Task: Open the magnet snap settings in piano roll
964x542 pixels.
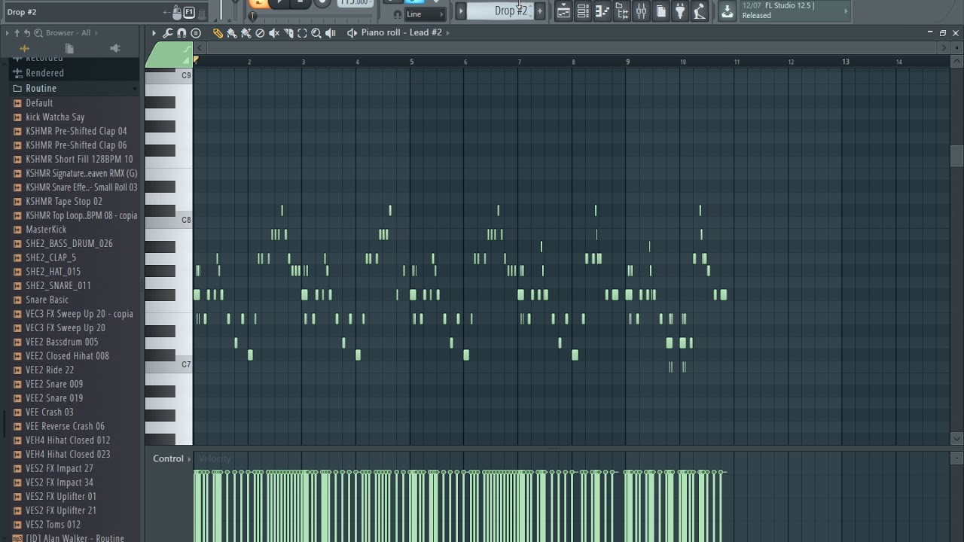Action: [182, 33]
